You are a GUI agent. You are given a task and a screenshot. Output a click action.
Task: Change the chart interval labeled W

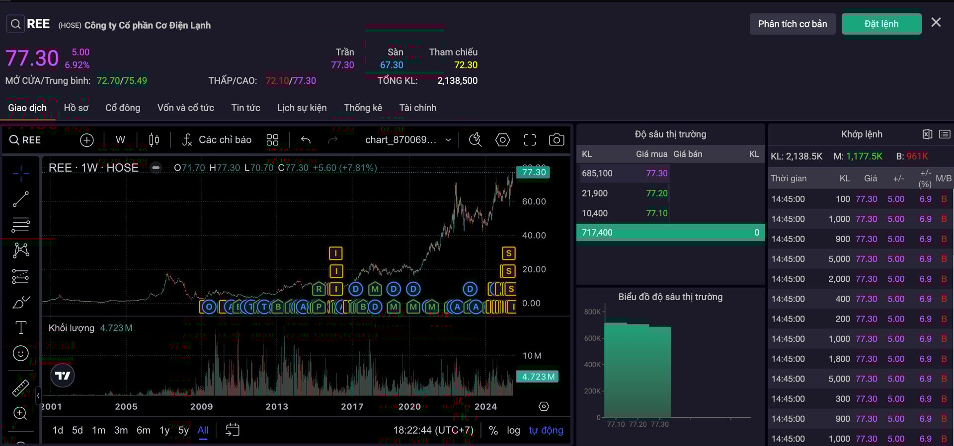point(120,140)
